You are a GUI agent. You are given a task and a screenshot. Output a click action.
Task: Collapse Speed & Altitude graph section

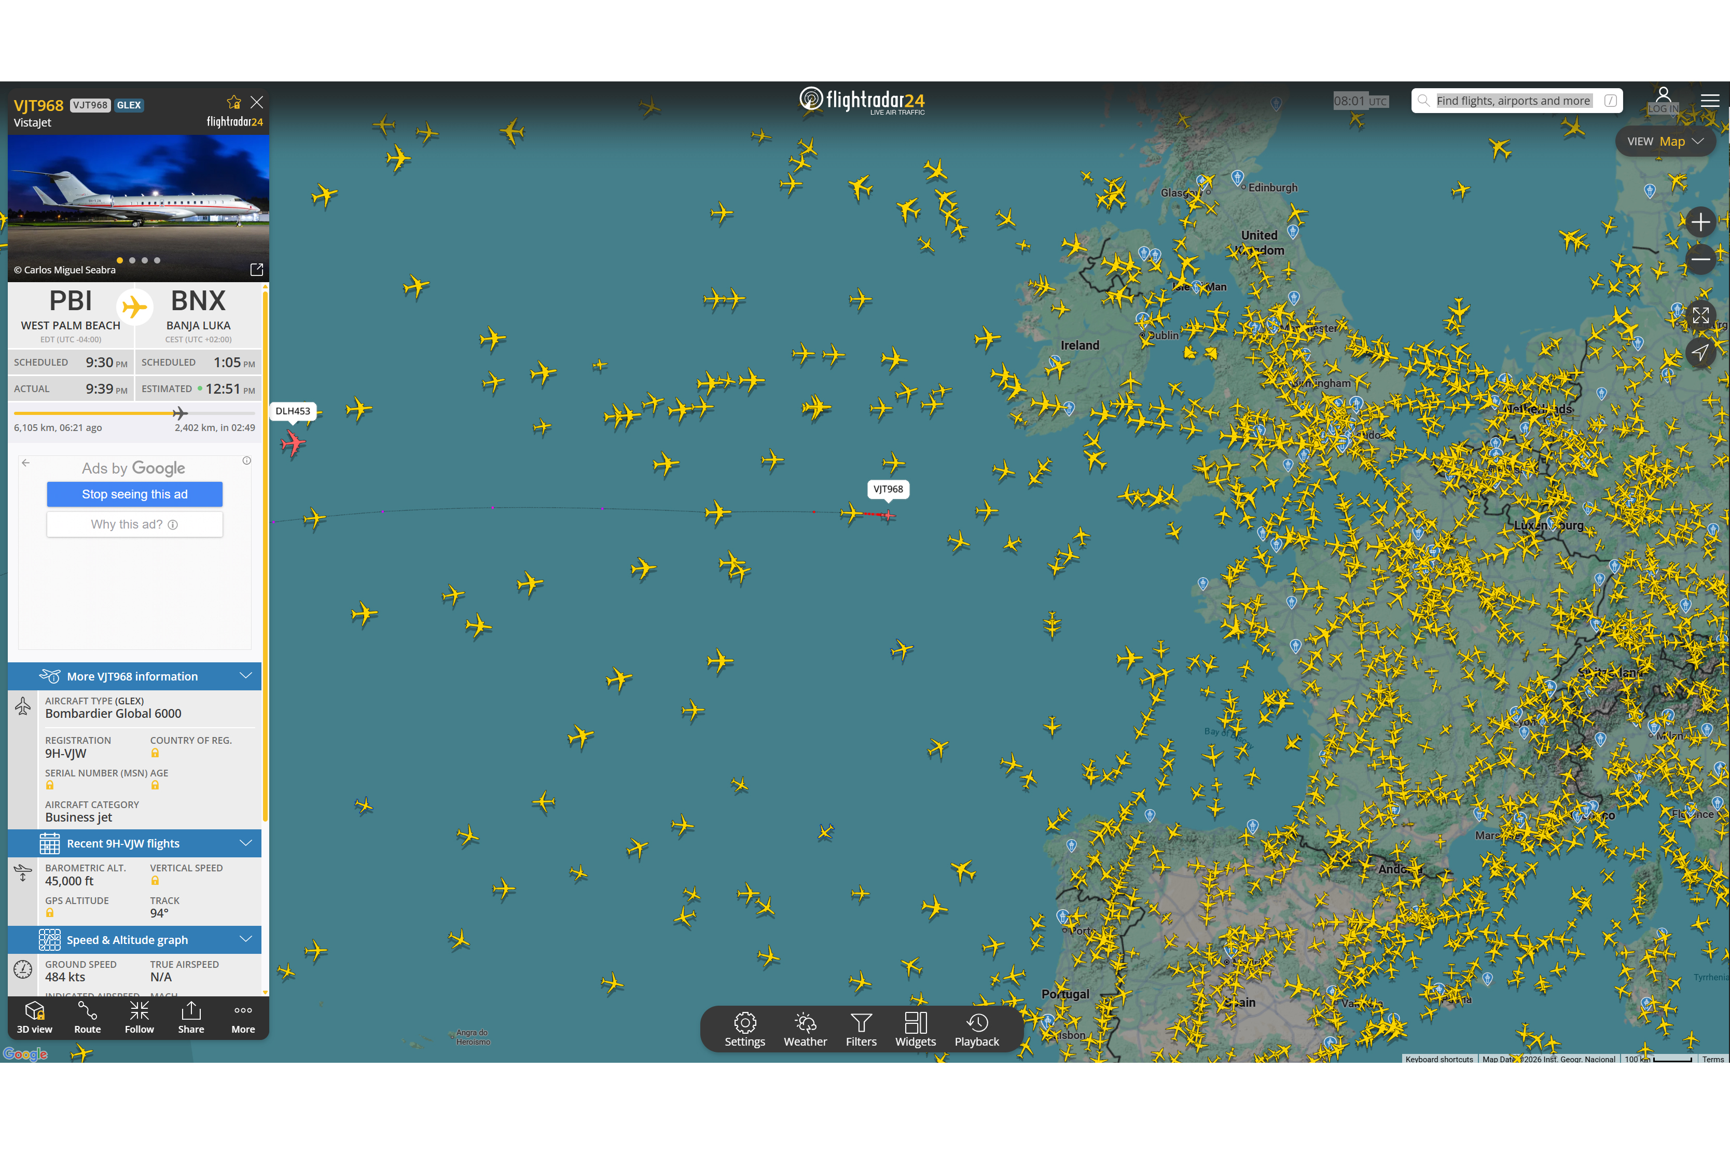tap(134, 940)
